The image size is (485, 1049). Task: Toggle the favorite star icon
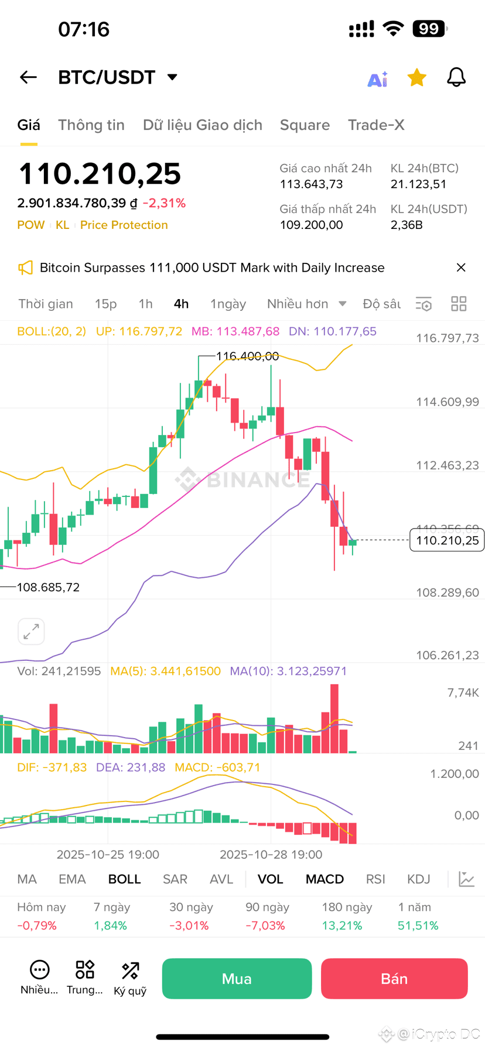click(416, 77)
